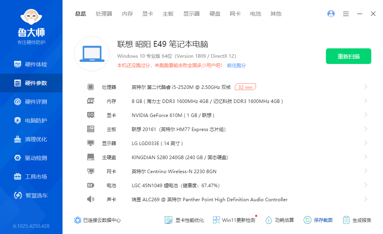Click the 主硬盘 disk drive icon
Image resolution: width=383 pixels, height=234 pixels.
tap(91, 157)
